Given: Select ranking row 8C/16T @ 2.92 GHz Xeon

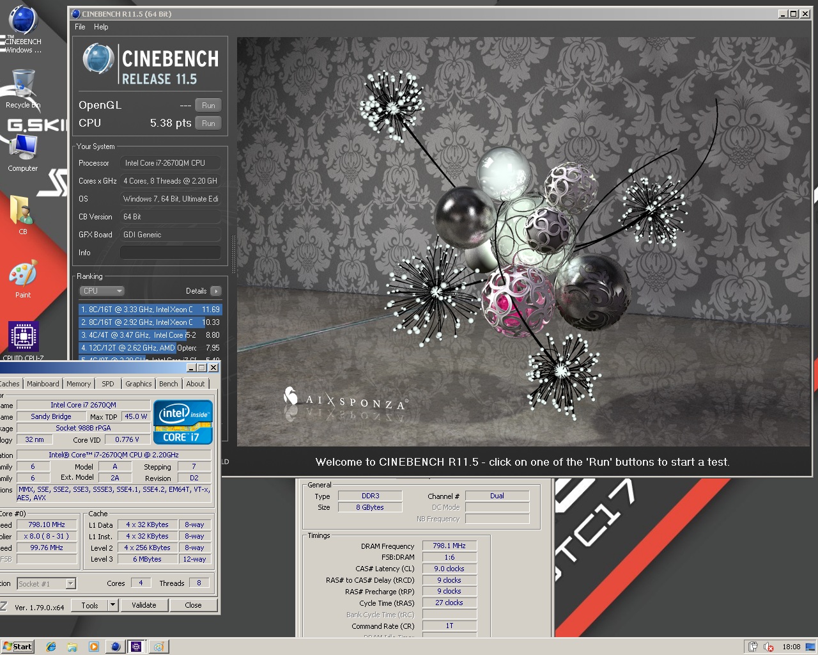Looking at the screenshot, I should pyautogui.click(x=150, y=322).
